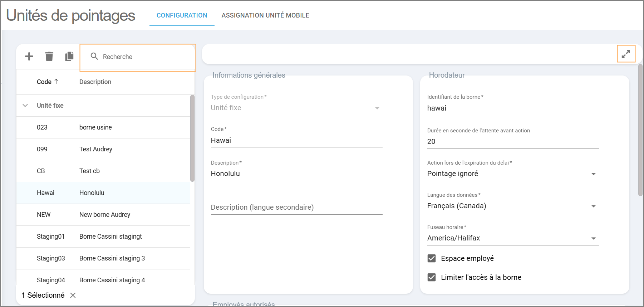Collapse the Unité fixe group
This screenshot has height=307, width=644.
tap(25, 106)
